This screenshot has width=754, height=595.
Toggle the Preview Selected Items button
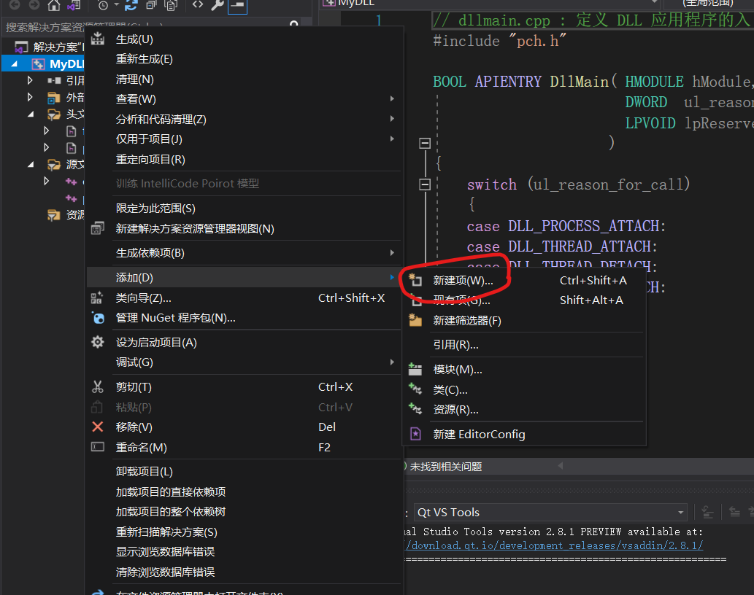pos(237,6)
